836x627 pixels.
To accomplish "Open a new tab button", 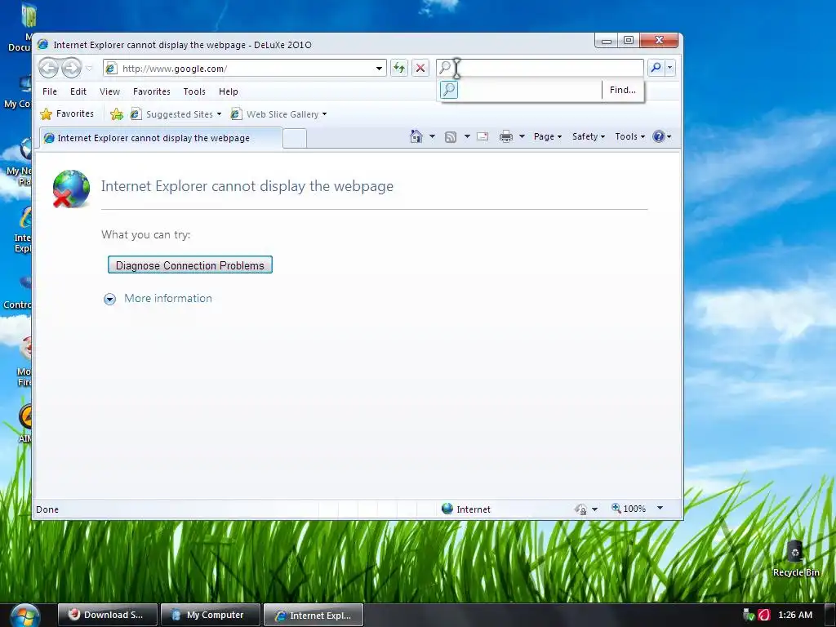I will click(294, 138).
